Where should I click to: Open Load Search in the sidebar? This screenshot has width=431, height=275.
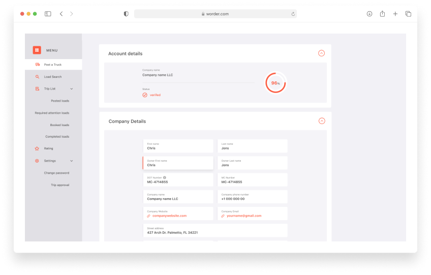click(x=53, y=77)
